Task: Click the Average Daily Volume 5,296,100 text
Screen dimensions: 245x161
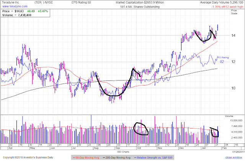Action: 222,3
